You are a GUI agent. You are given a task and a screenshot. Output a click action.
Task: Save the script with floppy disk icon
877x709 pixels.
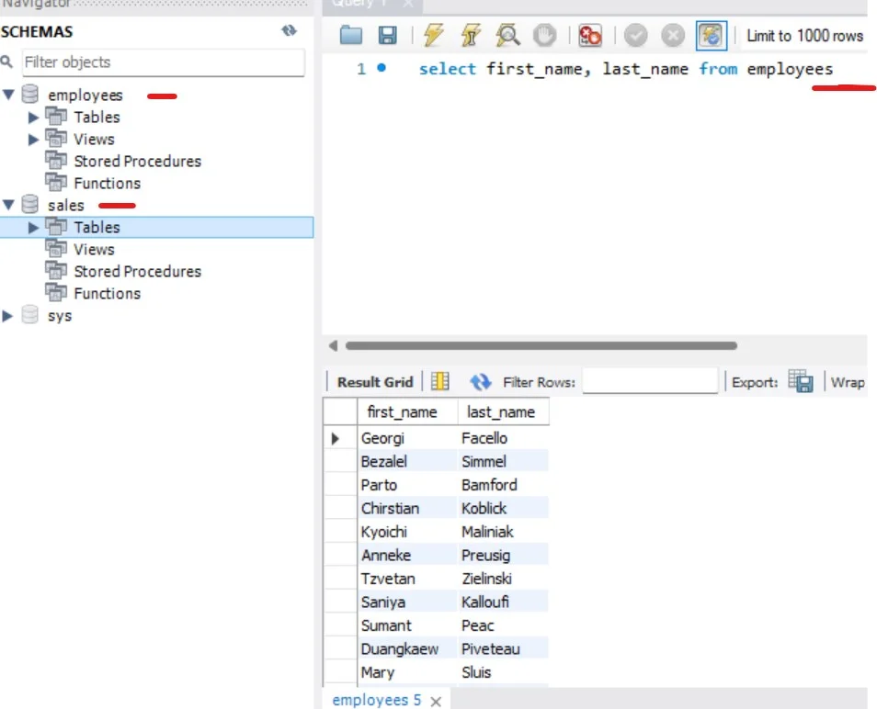tap(388, 36)
